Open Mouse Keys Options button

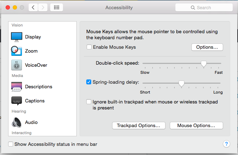tap(207, 47)
